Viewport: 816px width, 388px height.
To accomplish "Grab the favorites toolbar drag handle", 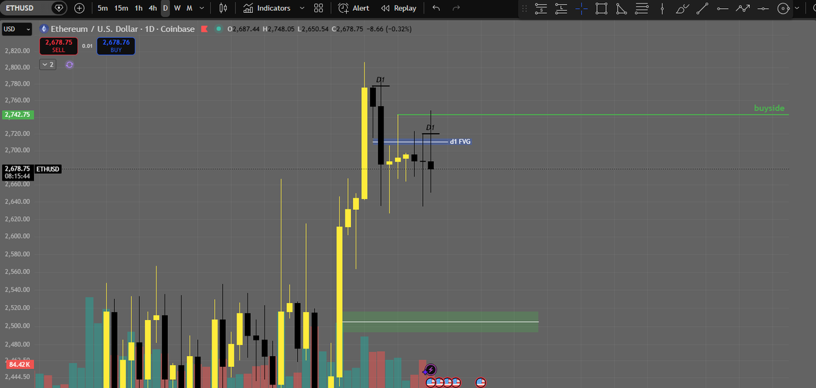I will (x=524, y=9).
